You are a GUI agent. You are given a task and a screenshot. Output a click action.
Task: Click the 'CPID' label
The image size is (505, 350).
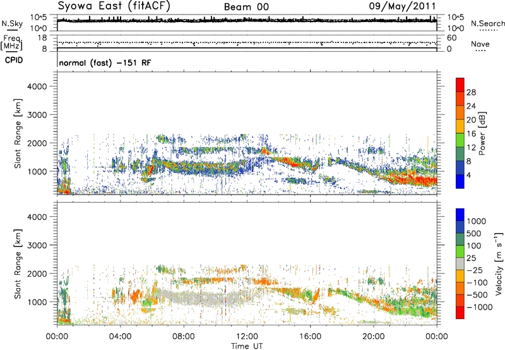point(14,60)
